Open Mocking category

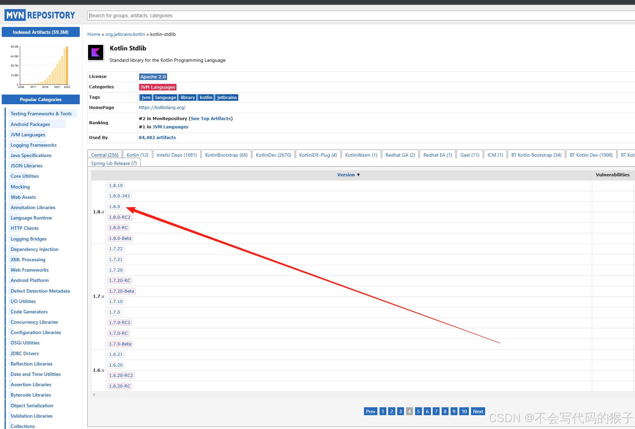point(20,187)
